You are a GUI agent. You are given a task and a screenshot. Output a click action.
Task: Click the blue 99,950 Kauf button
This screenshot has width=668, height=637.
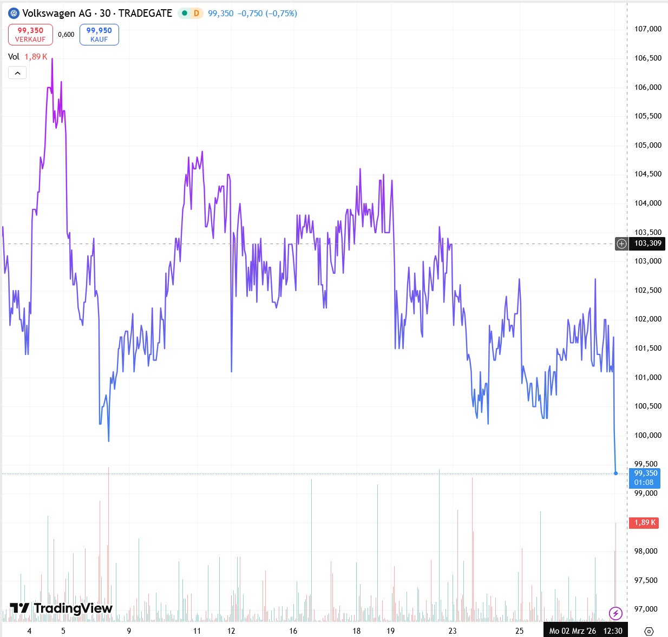pos(99,35)
